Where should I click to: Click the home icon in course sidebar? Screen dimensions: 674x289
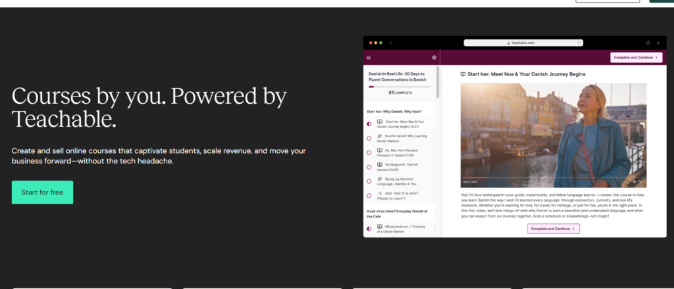click(369, 58)
